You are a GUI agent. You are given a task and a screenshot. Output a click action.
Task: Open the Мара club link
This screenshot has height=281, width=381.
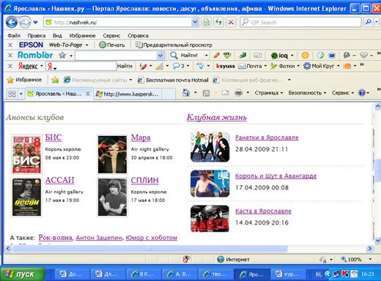pos(141,138)
